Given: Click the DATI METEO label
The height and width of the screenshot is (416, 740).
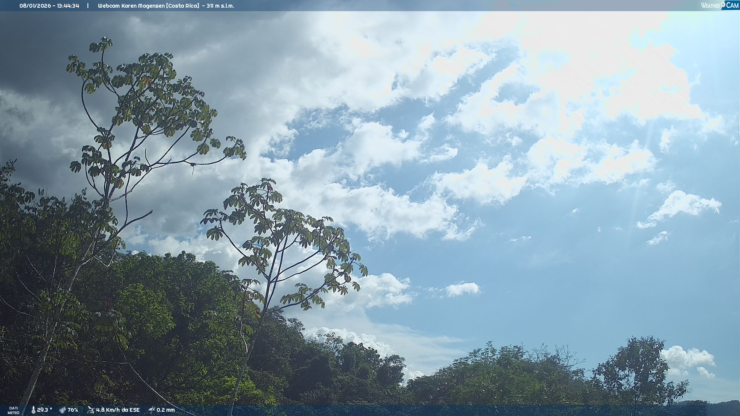Looking at the screenshot, I should [x=13, y=410].
